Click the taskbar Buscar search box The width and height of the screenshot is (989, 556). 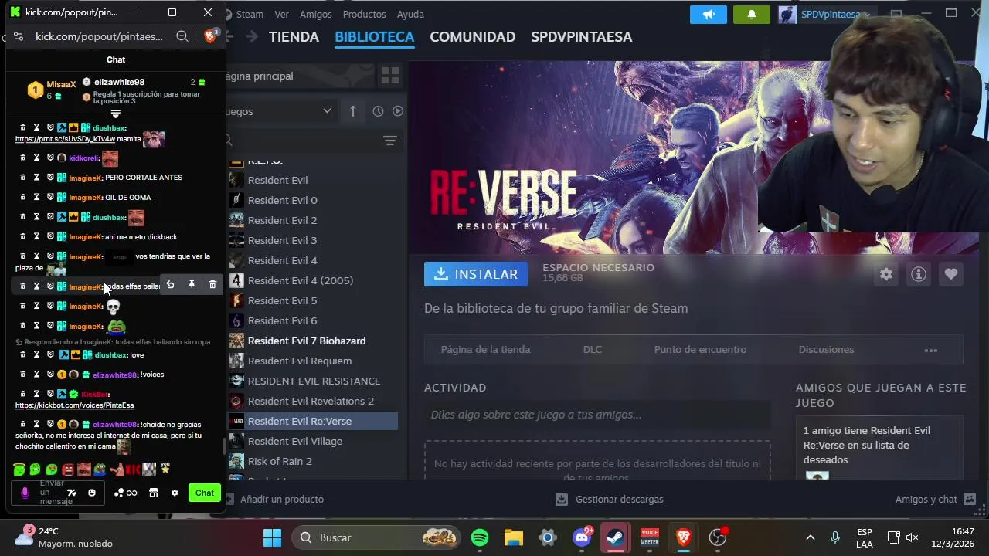[x=376, y=537]
